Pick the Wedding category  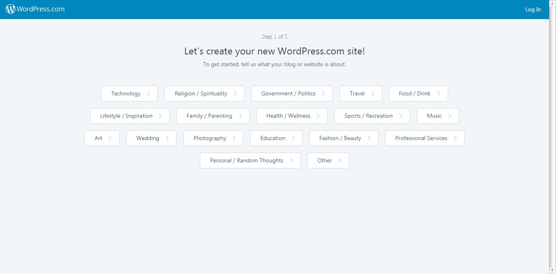(151, 138)
